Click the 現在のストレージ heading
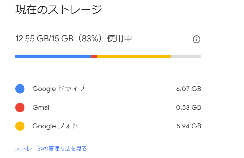This screenshot has height=158, width=244. 59,9
